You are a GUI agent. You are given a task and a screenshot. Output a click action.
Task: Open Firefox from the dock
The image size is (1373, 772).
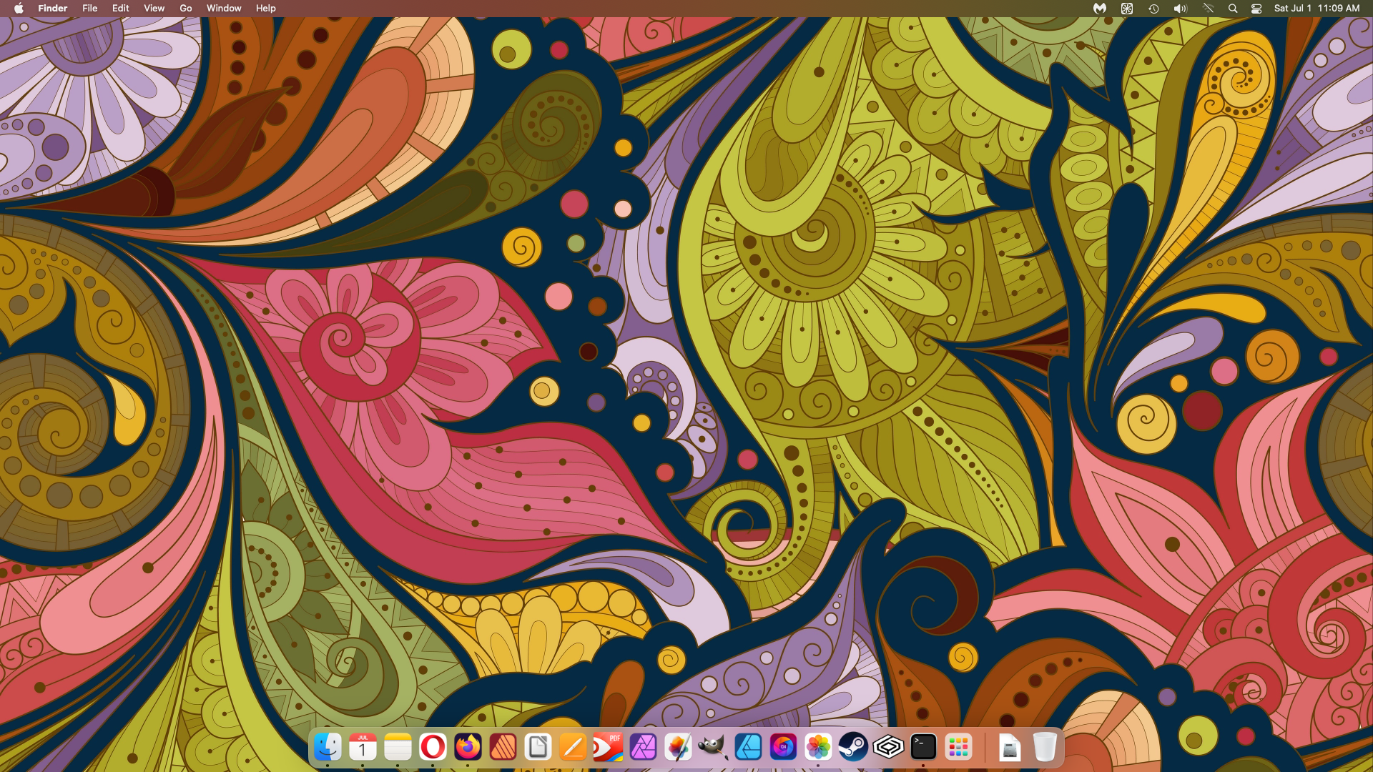tap(468, 748)
